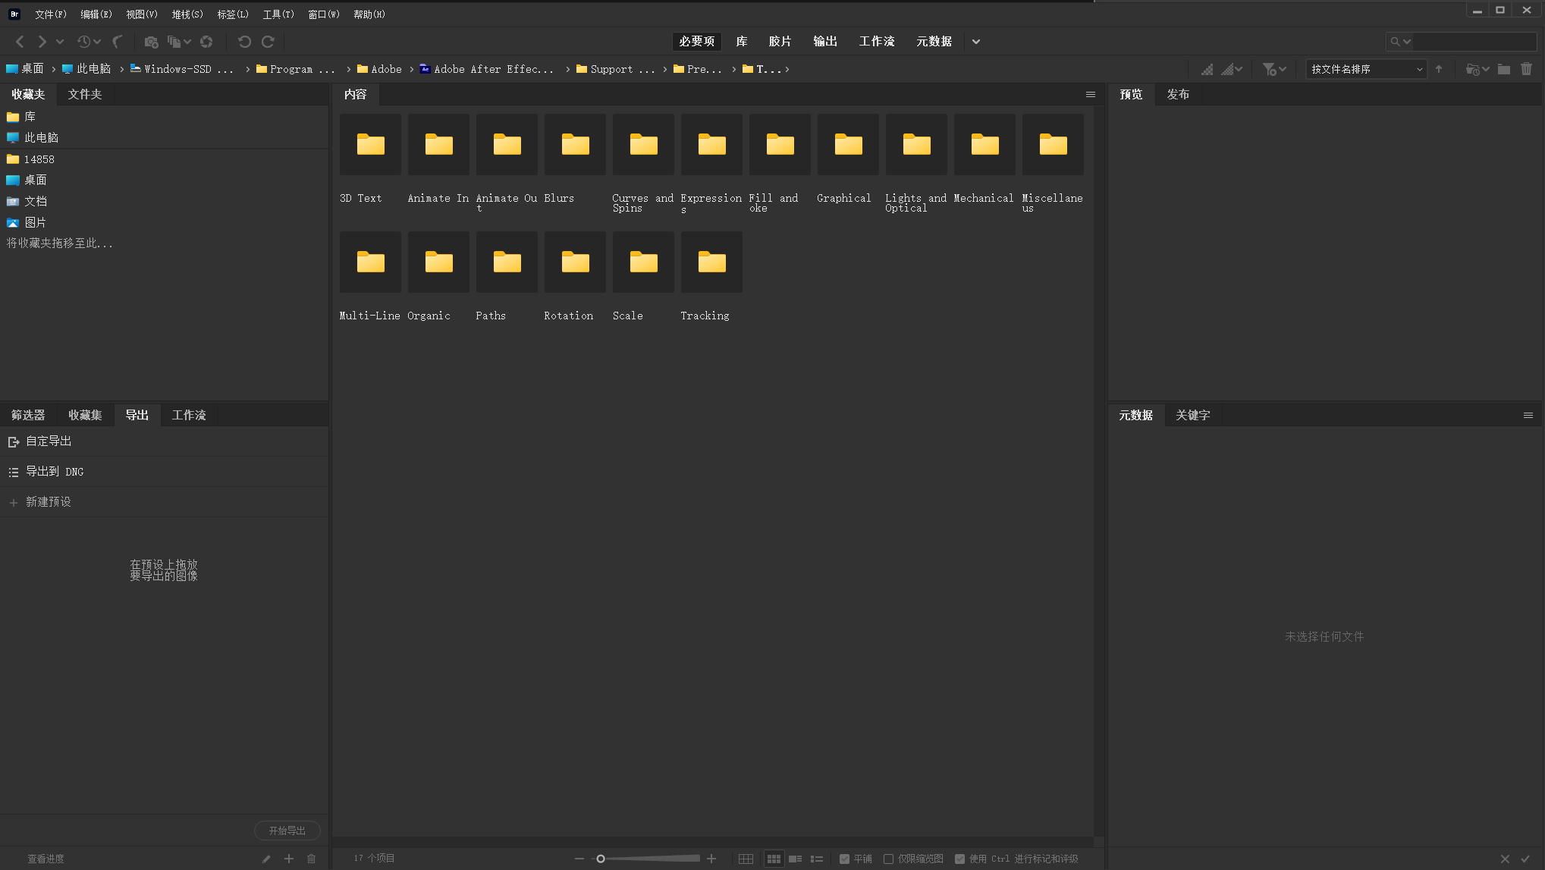Viewport: 1545px width, 870px height.
Task: Enable the 仅限缩览图 checkbox
Action: [x=888, y=859]
